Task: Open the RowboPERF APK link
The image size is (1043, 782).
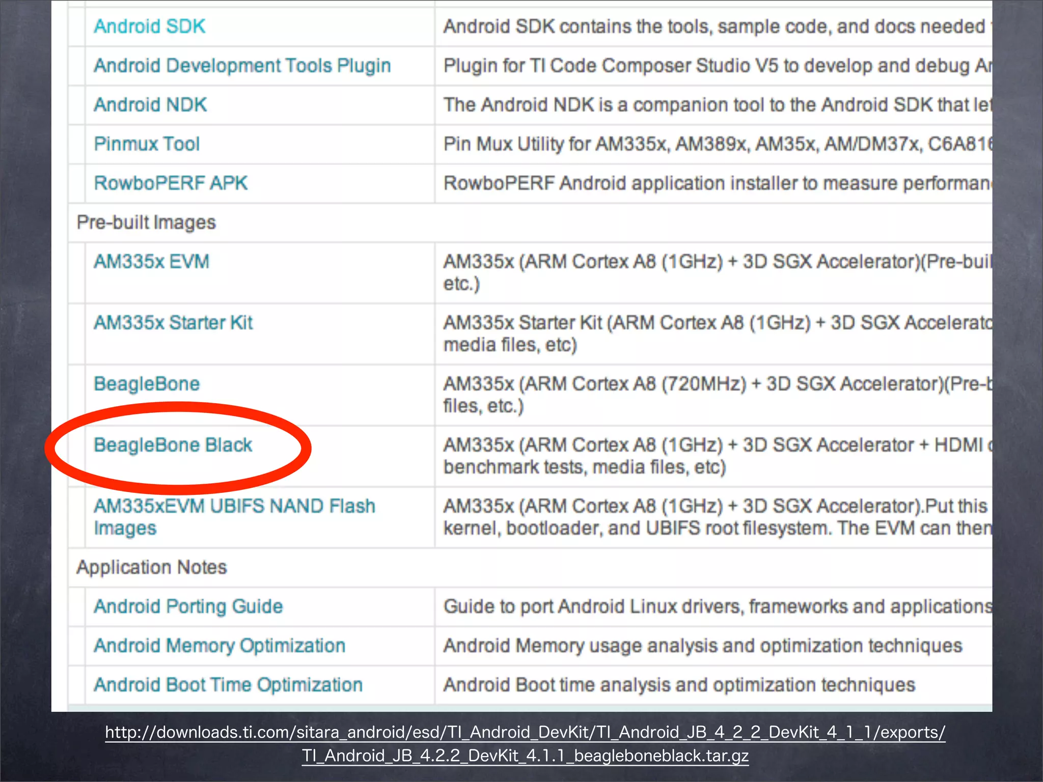Action: pos(171,183)
